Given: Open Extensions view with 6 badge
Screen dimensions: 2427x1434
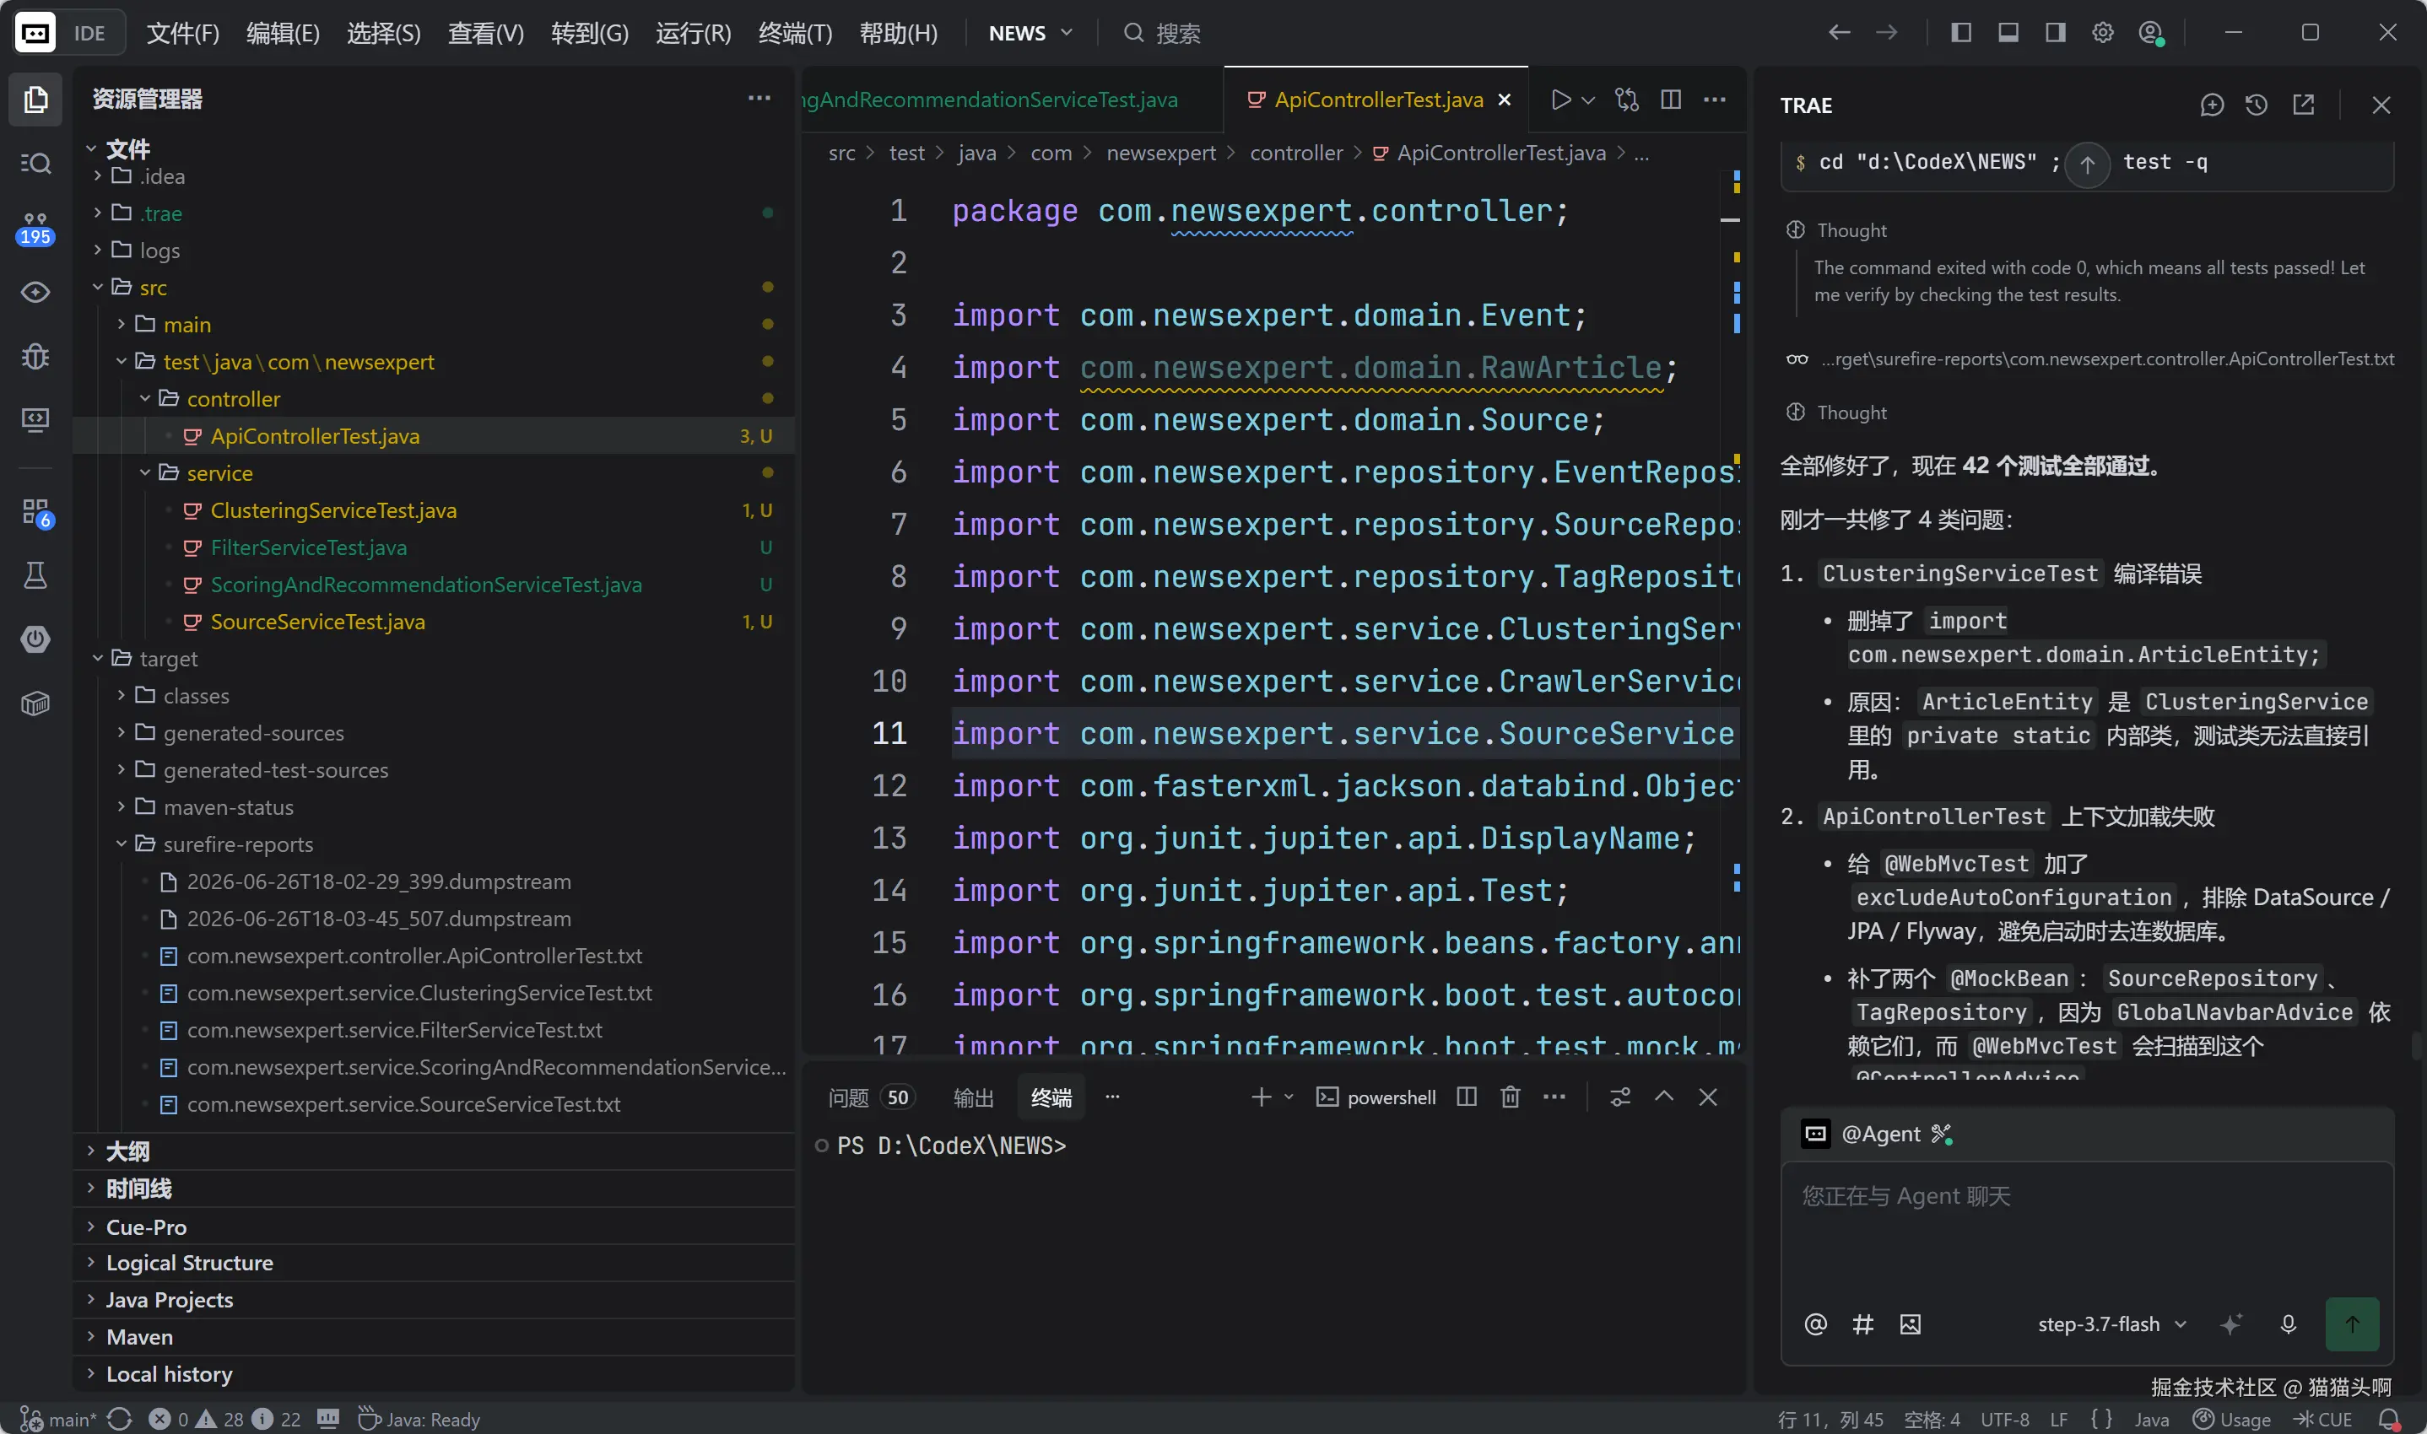Looking at the screenshot, I should (35, 512).
